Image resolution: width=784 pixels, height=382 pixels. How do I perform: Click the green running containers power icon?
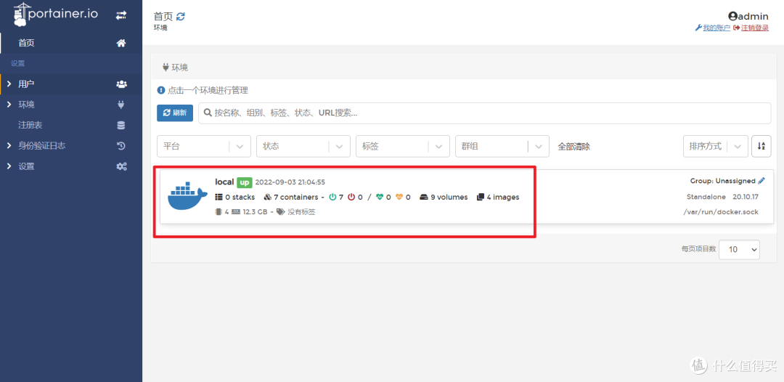click(x=332, y=197)
